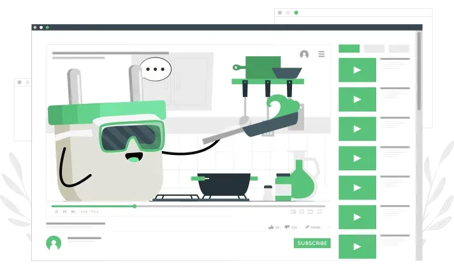
Task: Click the SUBSCRIBE button
Action: 312,244
